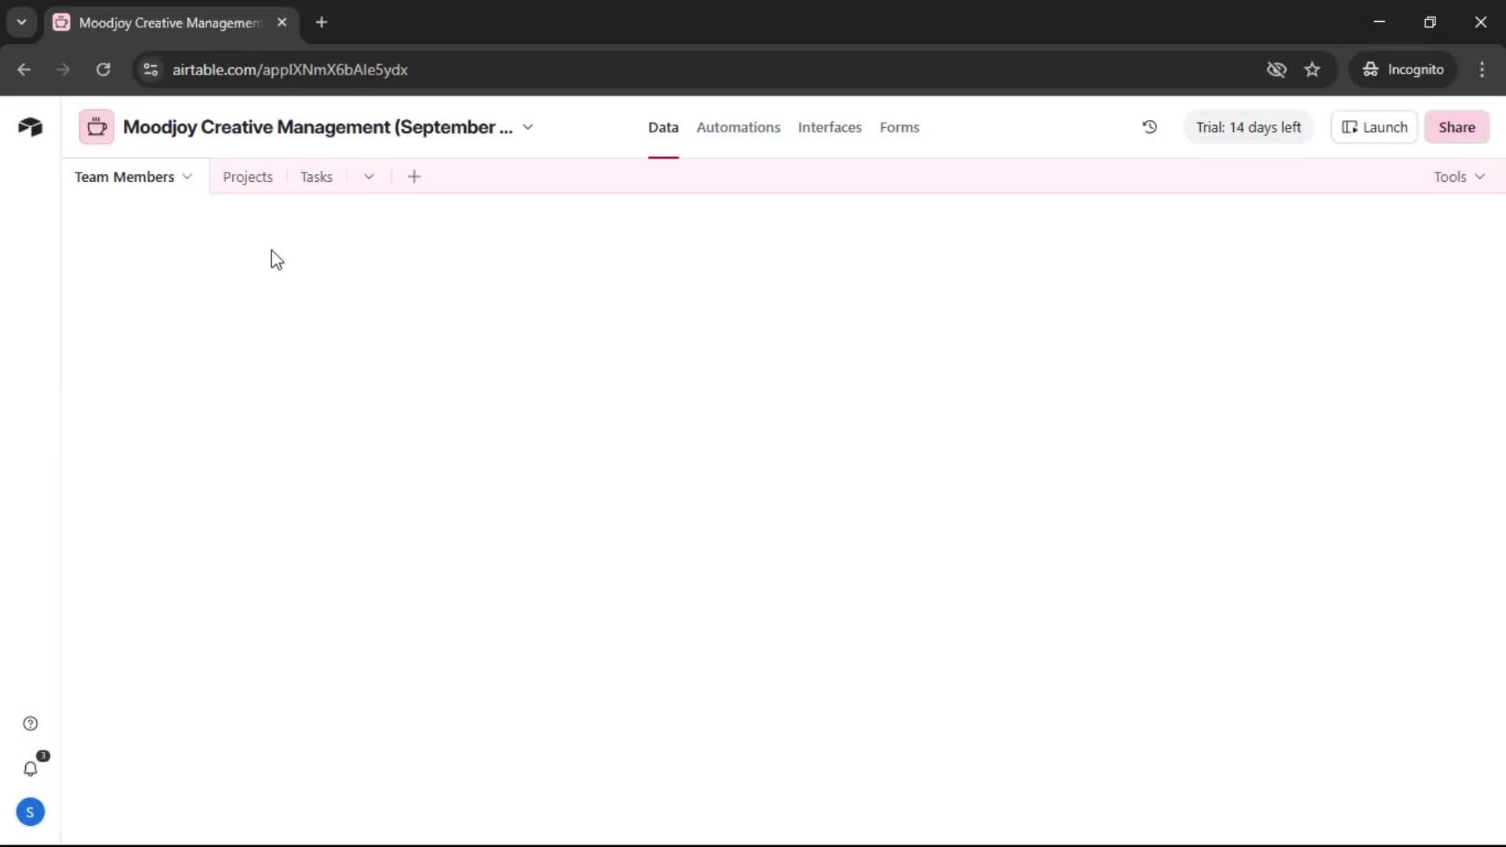This screenshot has height=847, width=1506.
Task: Select the Moodjoy Creative Management browser tab
Action: click(172, 22)
